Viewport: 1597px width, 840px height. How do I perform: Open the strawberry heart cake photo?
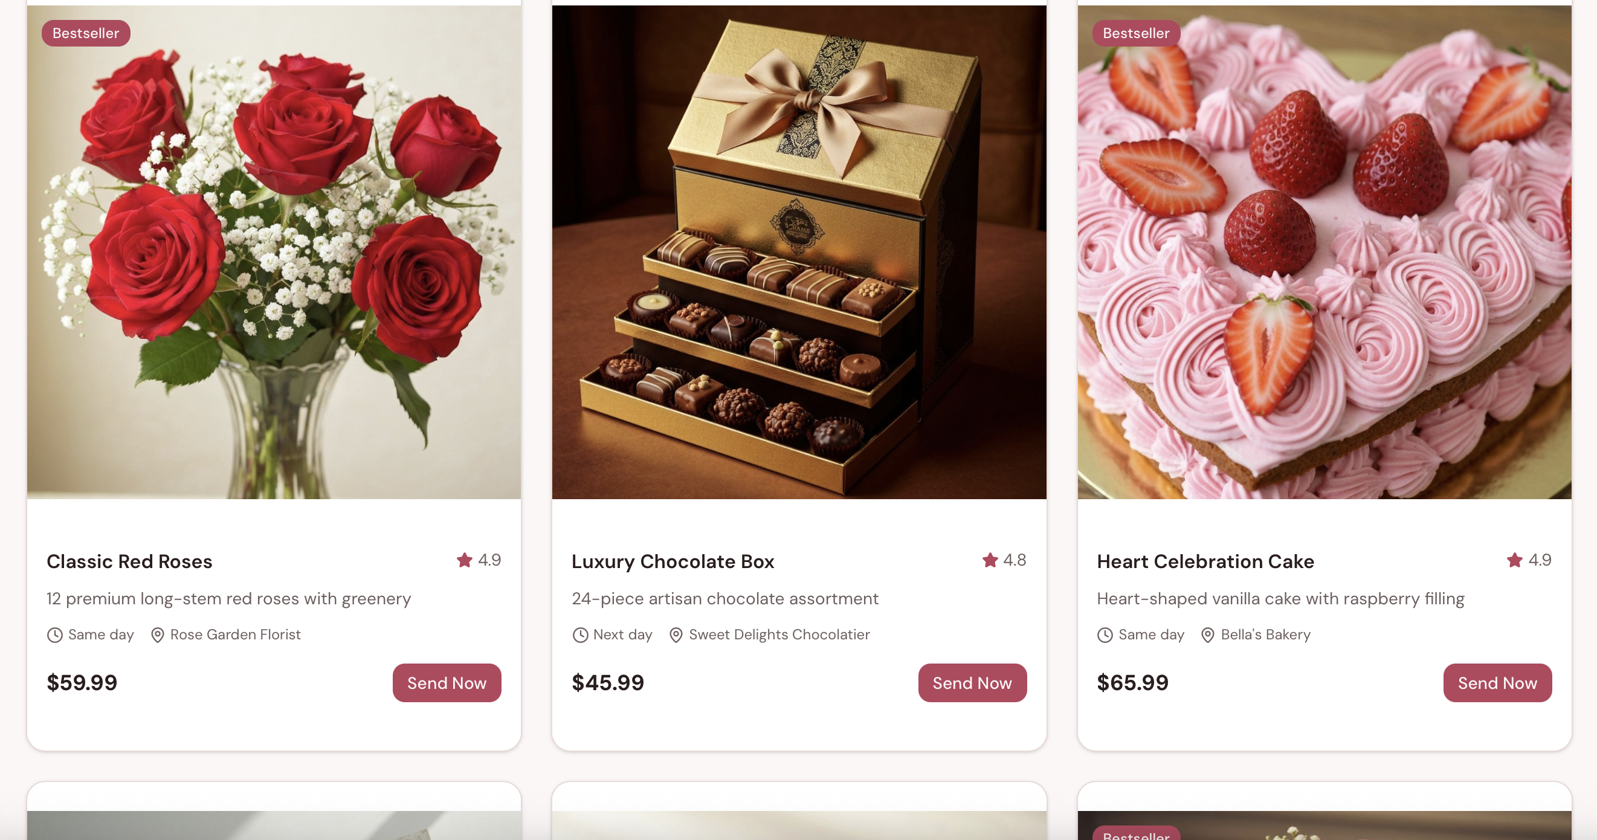click(x=1324, y=253)
